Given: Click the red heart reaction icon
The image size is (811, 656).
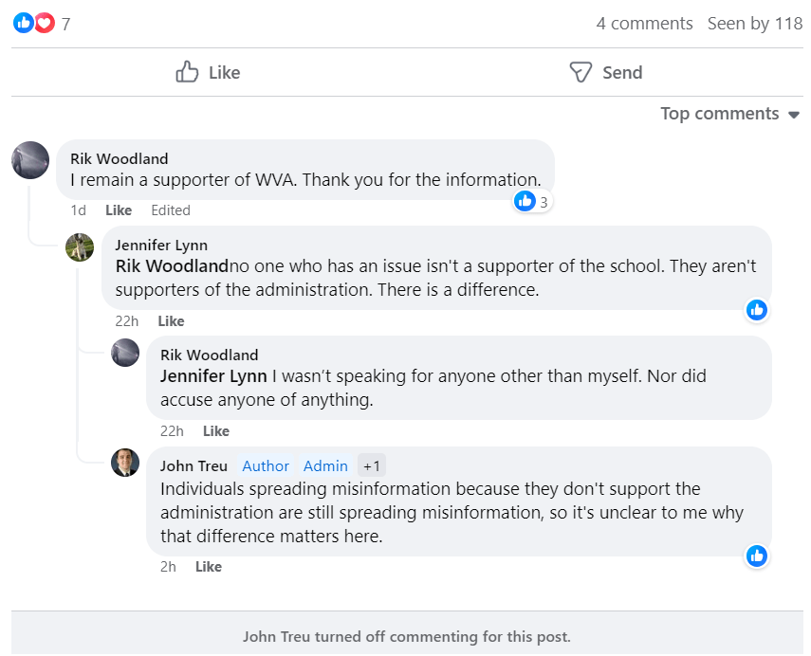Looking at the screenshot, I should [x=44, y=24].
